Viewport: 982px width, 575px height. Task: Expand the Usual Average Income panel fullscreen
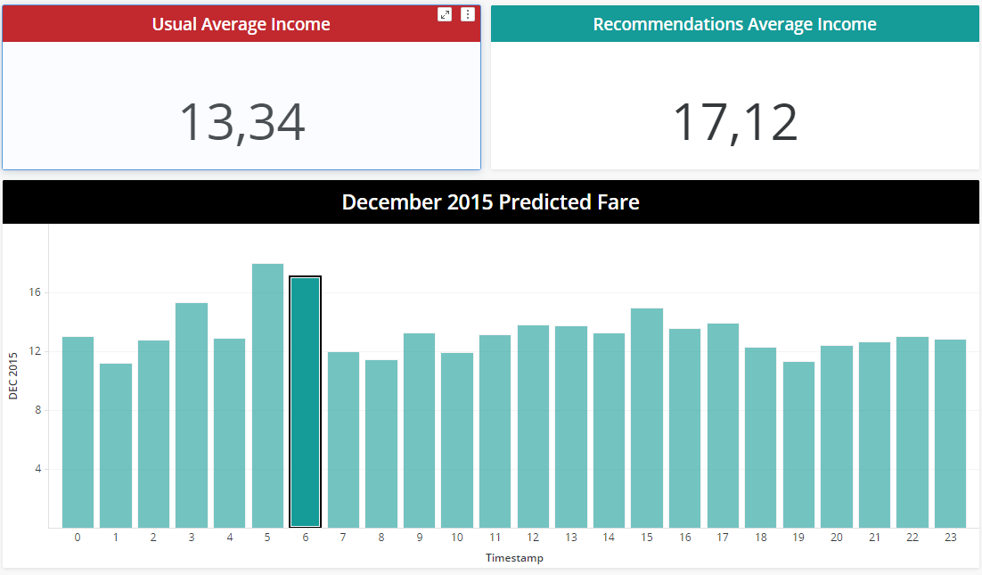pyautogui.click(x=445, y=14)
